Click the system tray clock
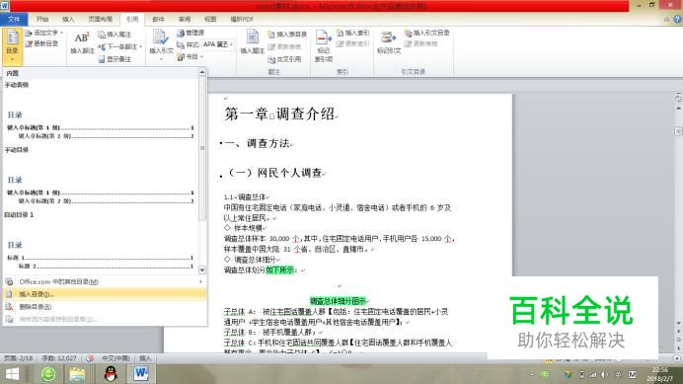The height and width of the screenshot is (384, 683). click(659, 374)
